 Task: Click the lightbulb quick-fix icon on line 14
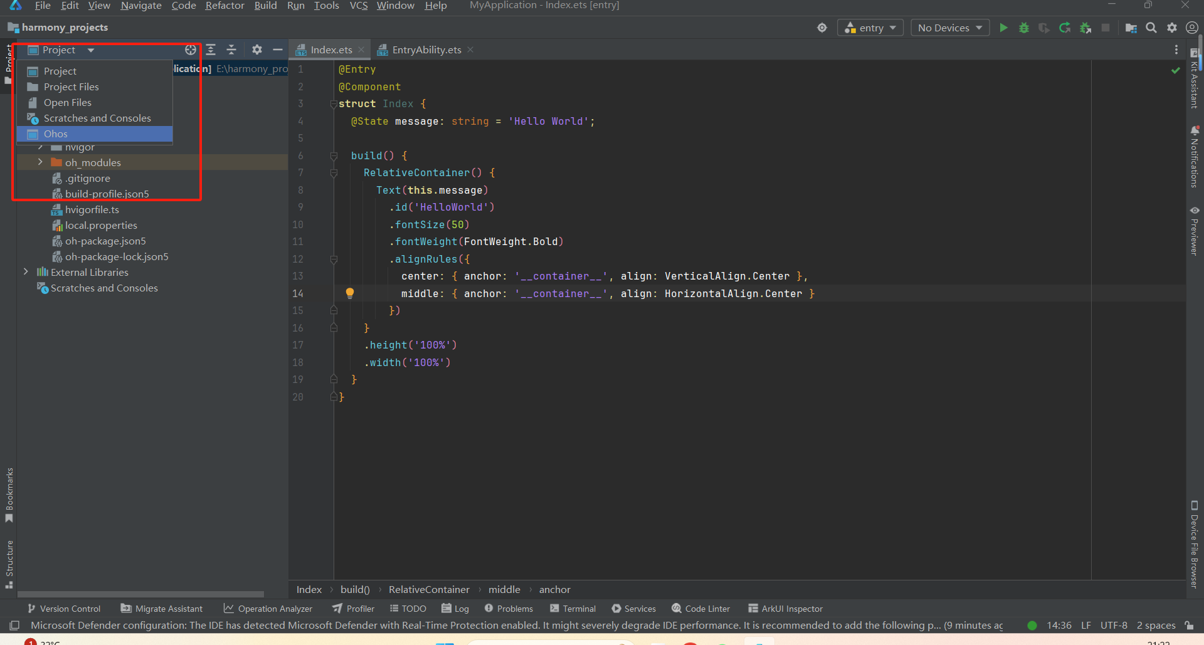350,293
